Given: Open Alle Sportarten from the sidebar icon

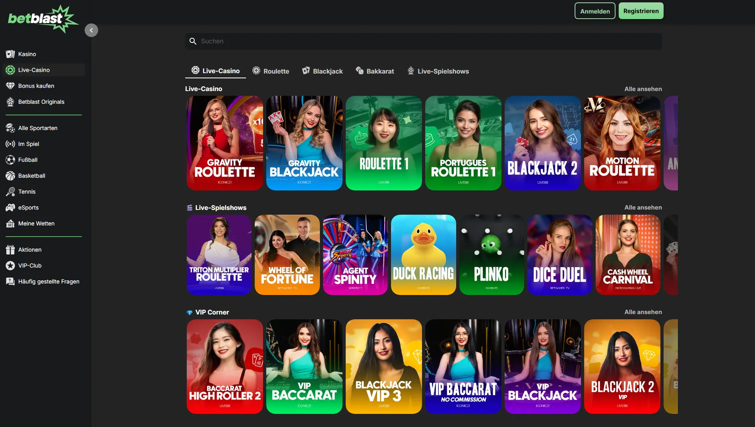Looking at the screenshot, I should [10, 128].
